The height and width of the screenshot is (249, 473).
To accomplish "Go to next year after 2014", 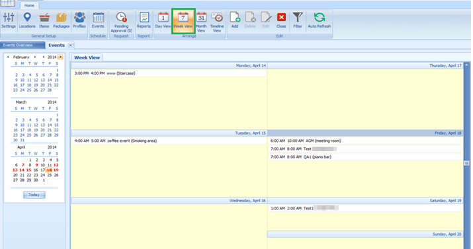I will (x=60, y=57).
